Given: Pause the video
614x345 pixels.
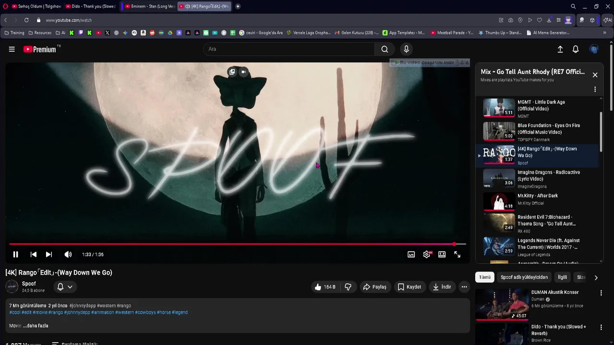Looking at the screenshot, I should click(x=15, y=254).
